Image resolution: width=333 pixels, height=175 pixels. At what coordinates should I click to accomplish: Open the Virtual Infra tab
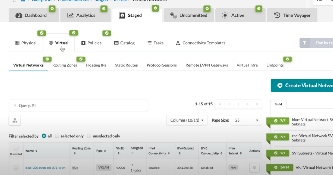coord(247,65)
